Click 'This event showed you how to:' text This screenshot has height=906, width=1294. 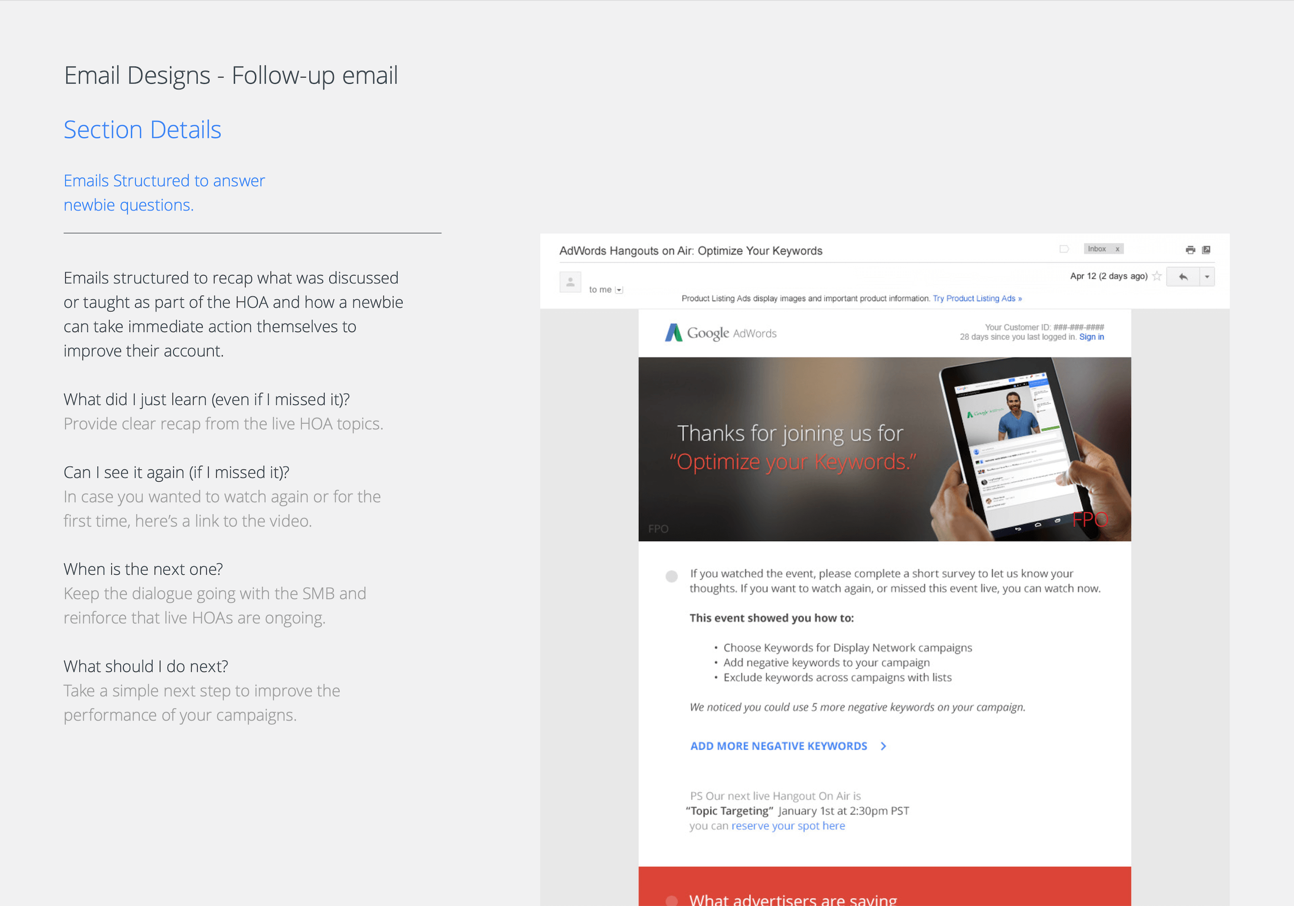[x=772, y=618]
